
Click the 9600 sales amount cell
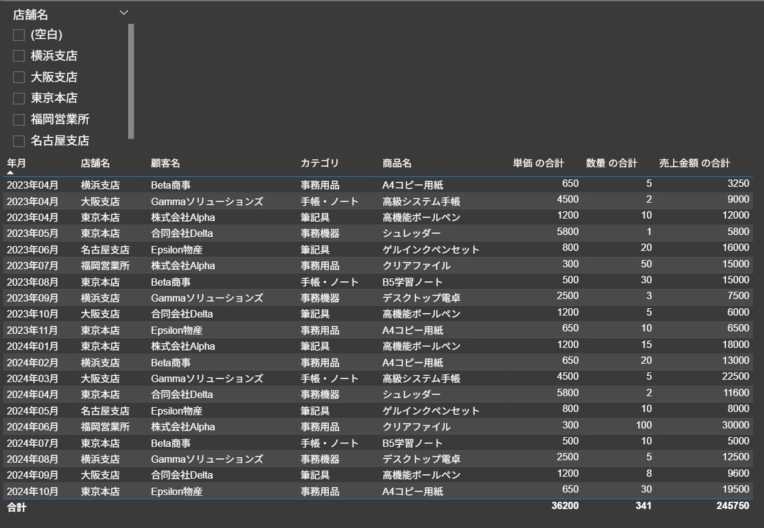coord(738,474)
